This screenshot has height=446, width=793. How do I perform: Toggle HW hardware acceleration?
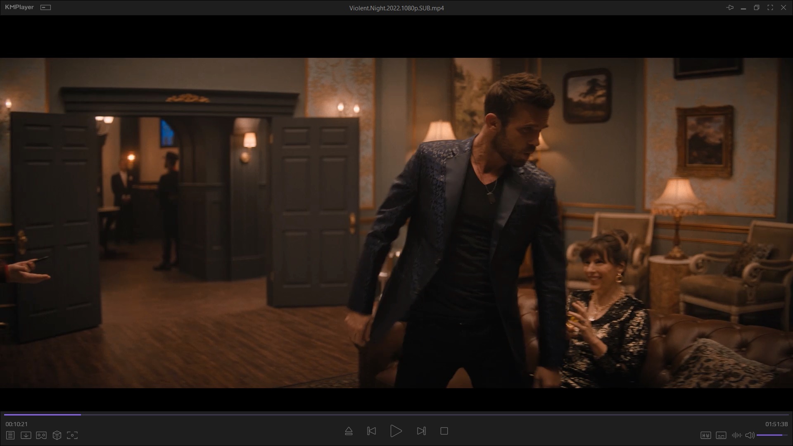coord(705,435)
